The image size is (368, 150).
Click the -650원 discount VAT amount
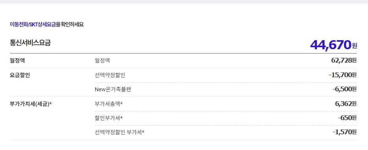[348, 118]
